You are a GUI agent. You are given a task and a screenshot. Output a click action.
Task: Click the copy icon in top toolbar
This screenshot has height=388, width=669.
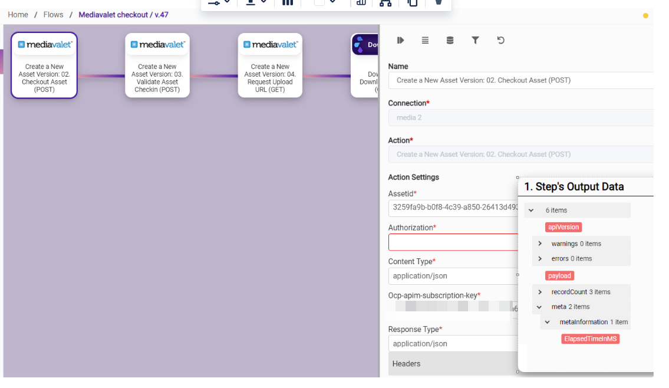click(x=413, y=3)
